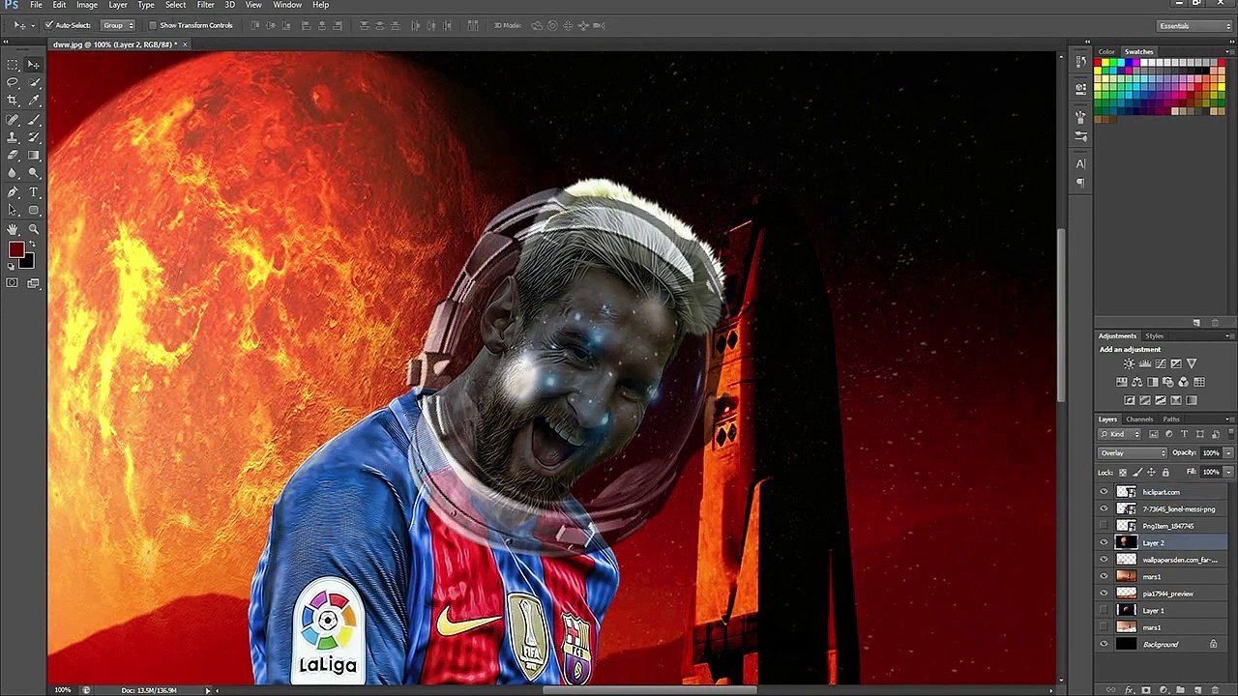Hide the 7-73645_lionel-messi-png layer
Screen dimensions: 1238x696
coord(1104,508)
